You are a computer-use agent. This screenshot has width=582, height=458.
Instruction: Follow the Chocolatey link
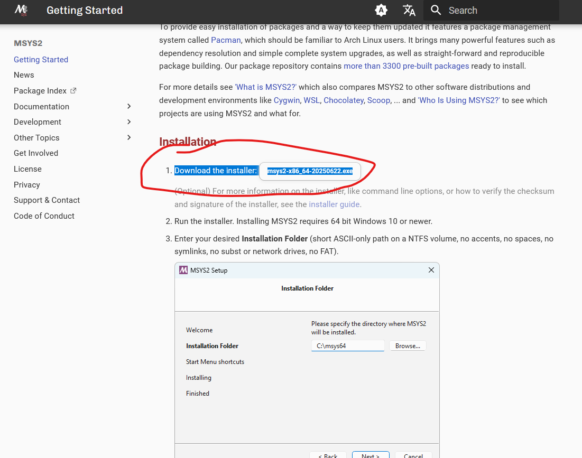coord(344,100)
